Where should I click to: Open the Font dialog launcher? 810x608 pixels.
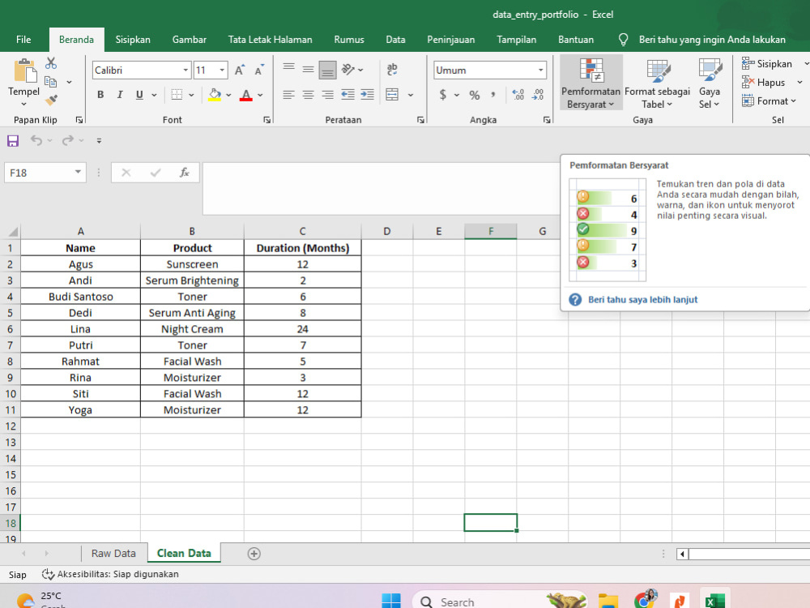coord(266,120)
